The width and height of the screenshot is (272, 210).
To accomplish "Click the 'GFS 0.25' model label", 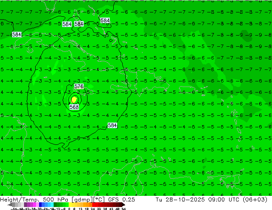I will pos(121,200).
